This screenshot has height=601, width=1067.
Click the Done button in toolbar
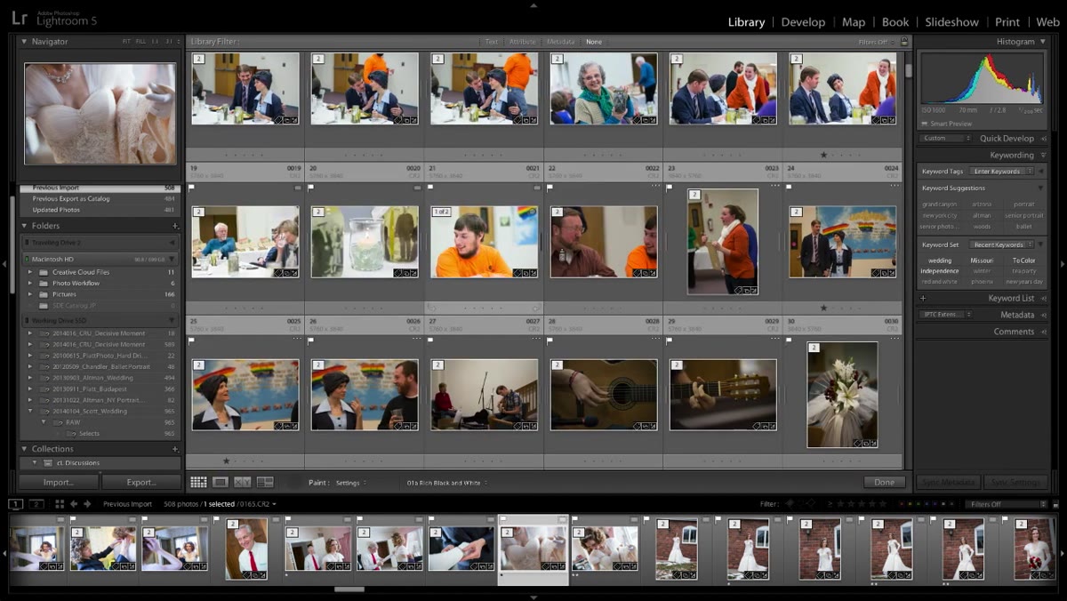[884, 482]
